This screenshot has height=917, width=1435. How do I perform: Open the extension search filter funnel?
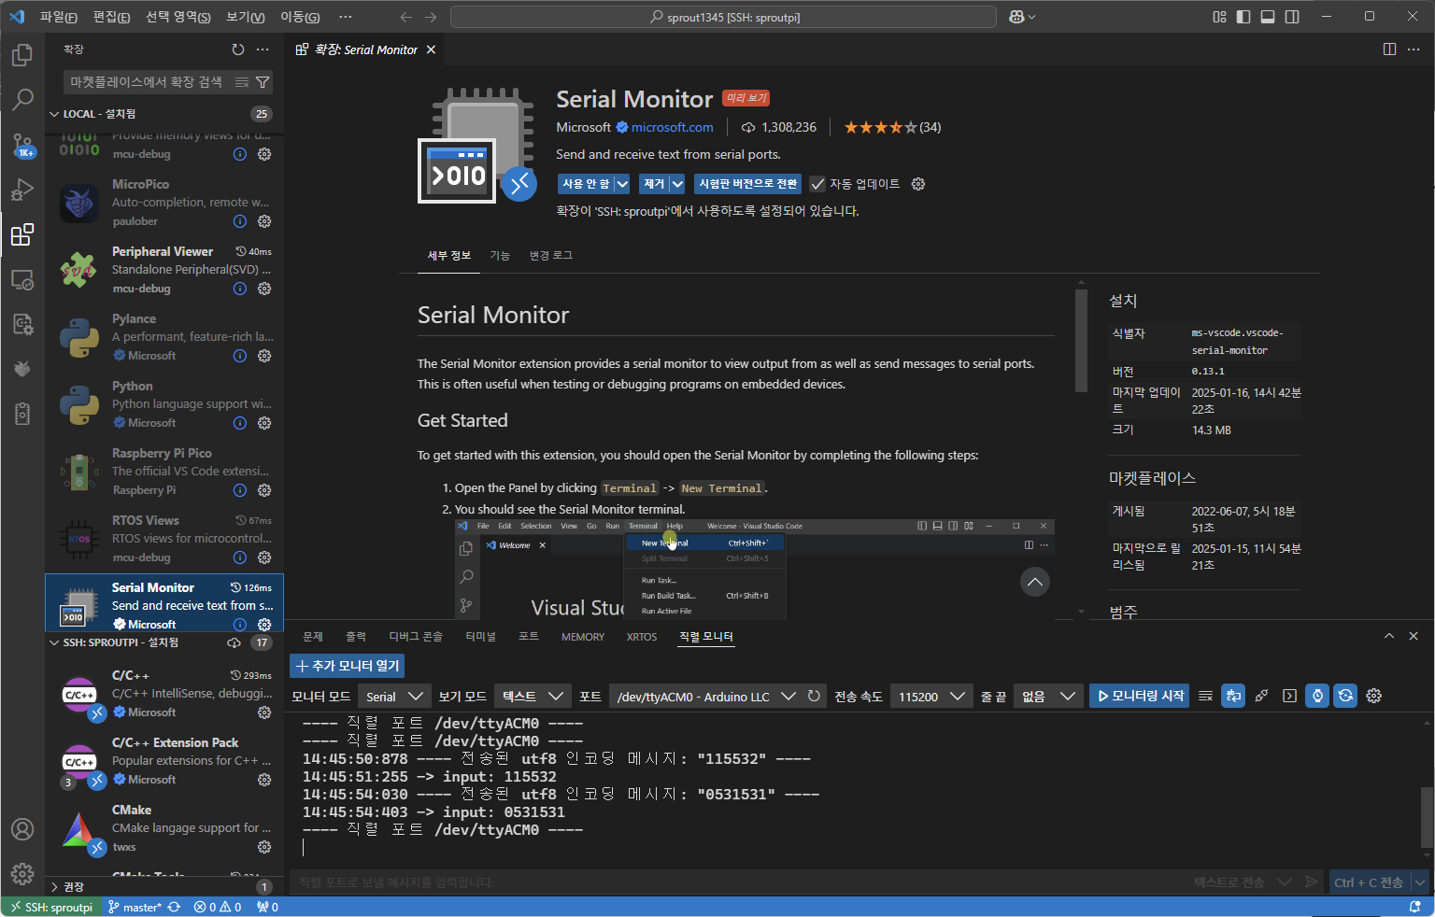coord(263,82)
